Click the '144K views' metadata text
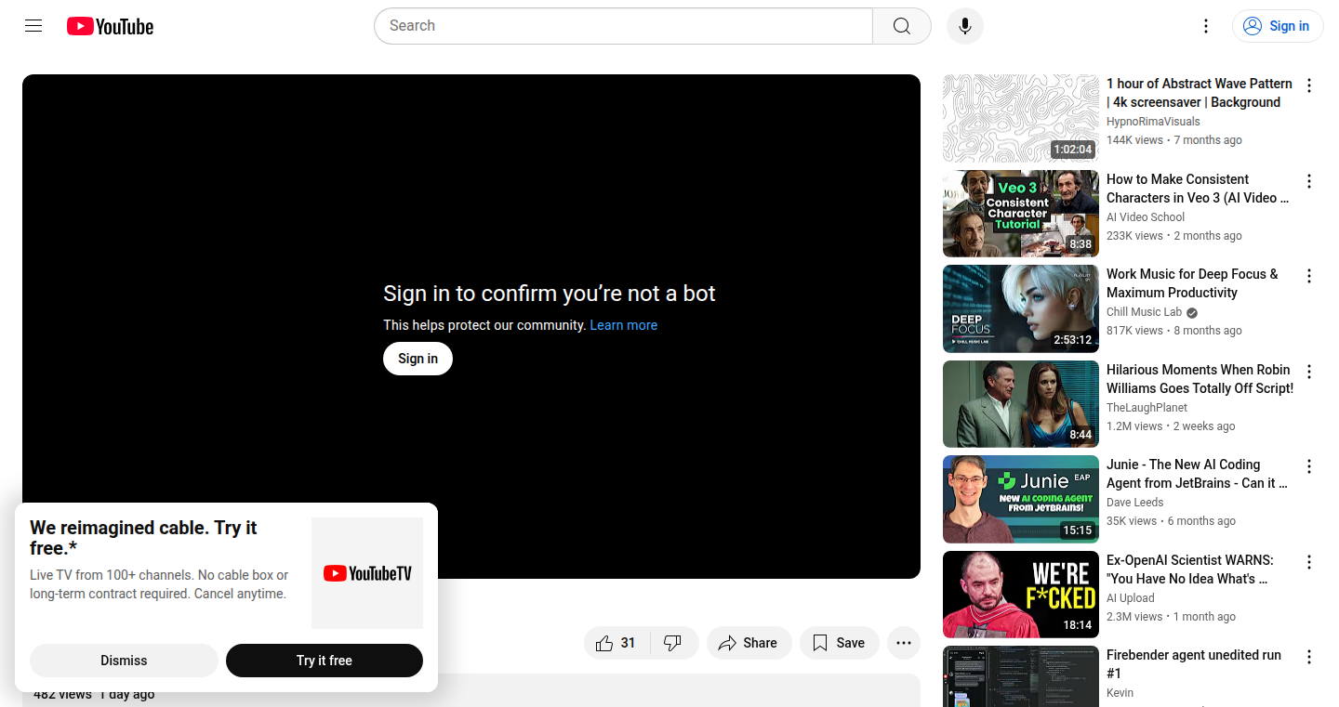Image resolution: width=1339 pixels, height=707 pixels. click(x=1134, y=140)
